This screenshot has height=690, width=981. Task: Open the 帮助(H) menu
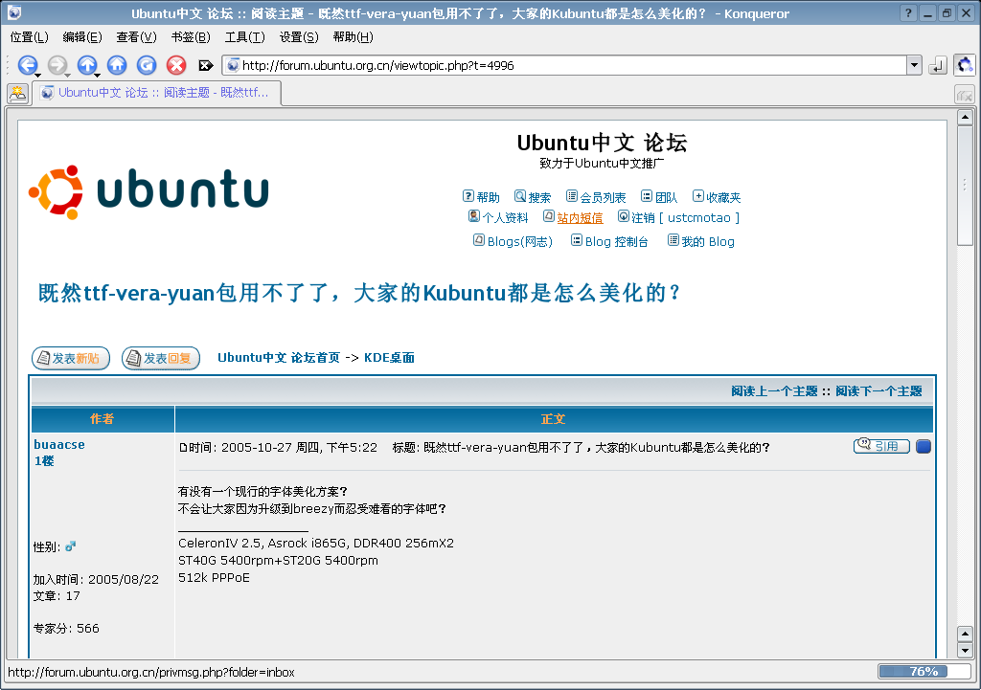click(x=353, y=37)
